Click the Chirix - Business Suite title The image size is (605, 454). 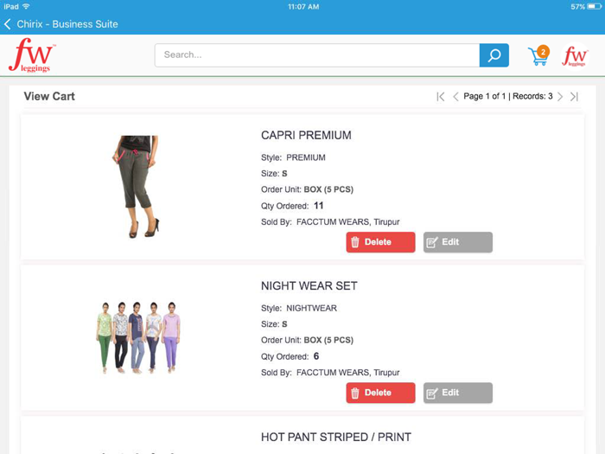point(67,24)
